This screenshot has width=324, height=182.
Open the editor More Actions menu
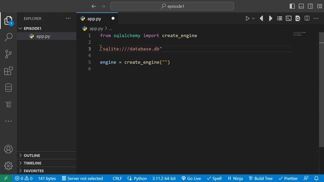tap(316, 19)
